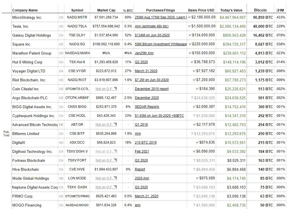Click the Bitcoin column header

(260, 10)
